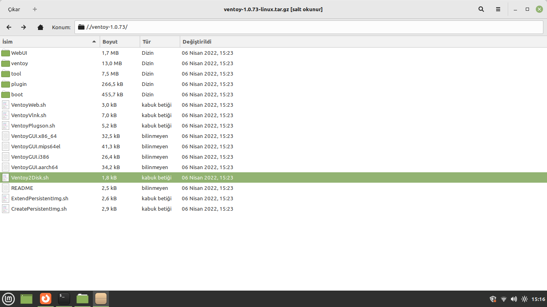Screen dimensions: 547x307
Task: Click the WebUI folder name
Action: [19, 53]
